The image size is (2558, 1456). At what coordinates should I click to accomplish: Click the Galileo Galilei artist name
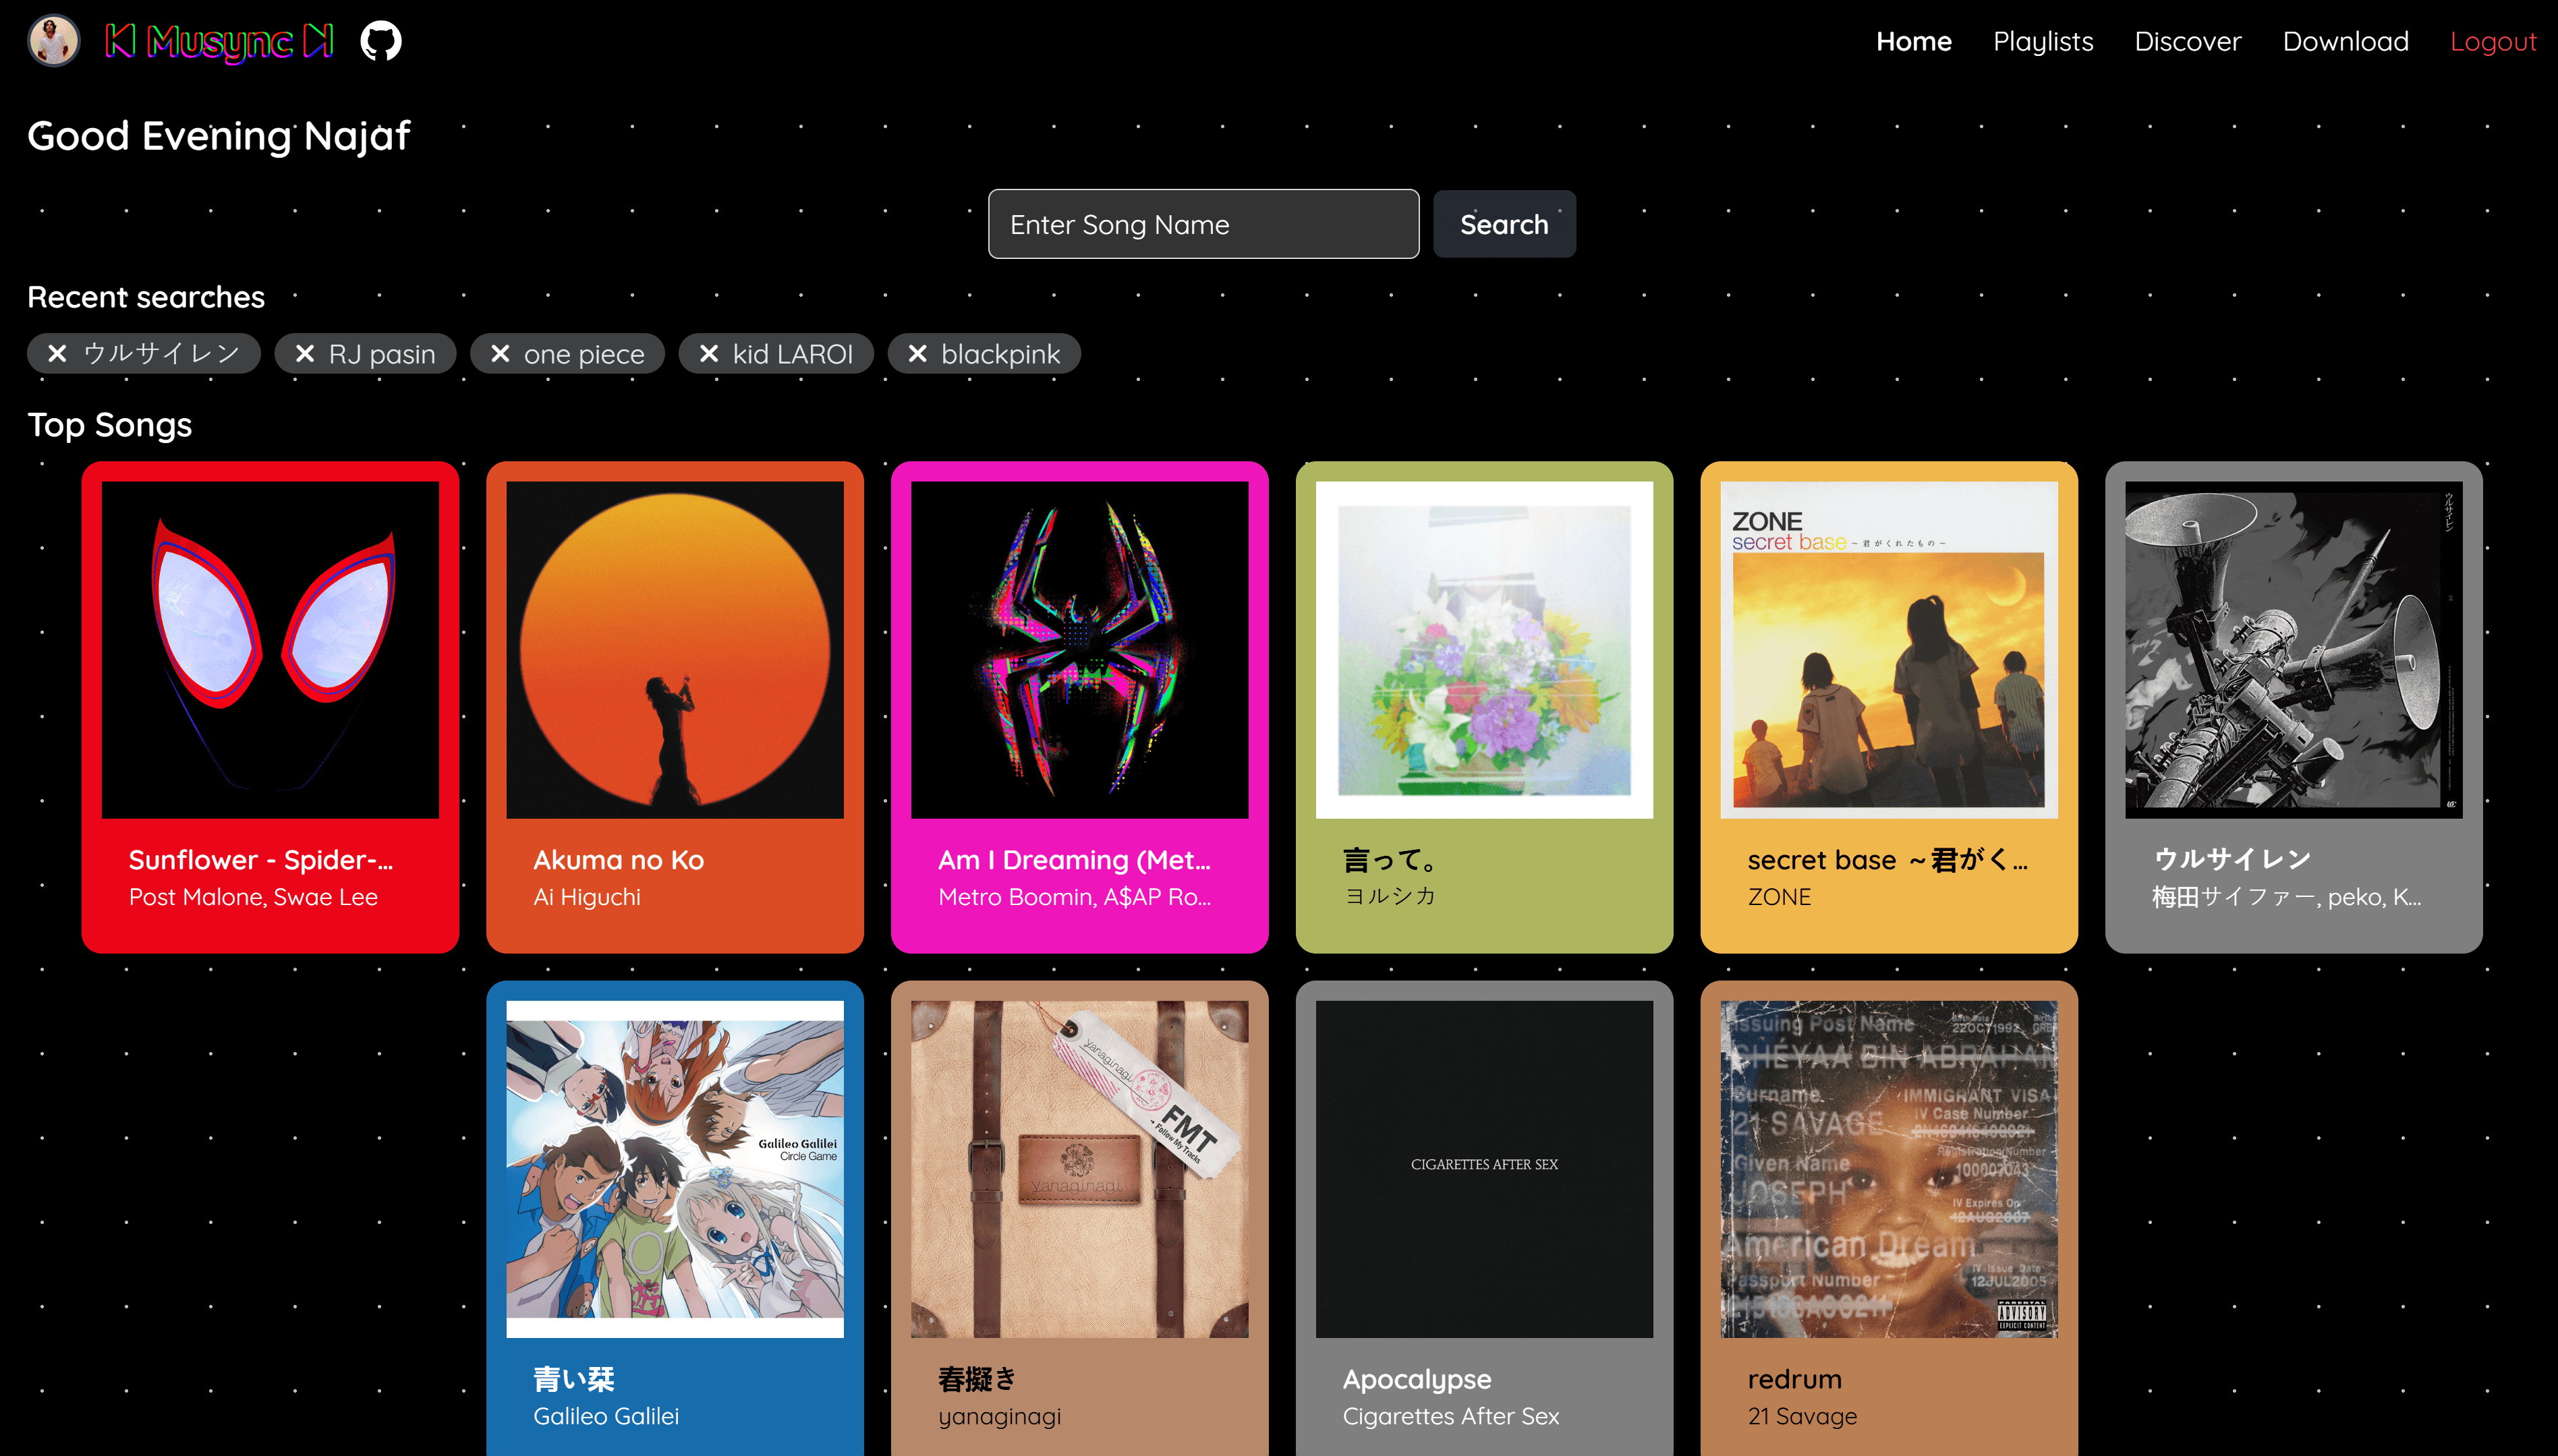coord(606,1416)
